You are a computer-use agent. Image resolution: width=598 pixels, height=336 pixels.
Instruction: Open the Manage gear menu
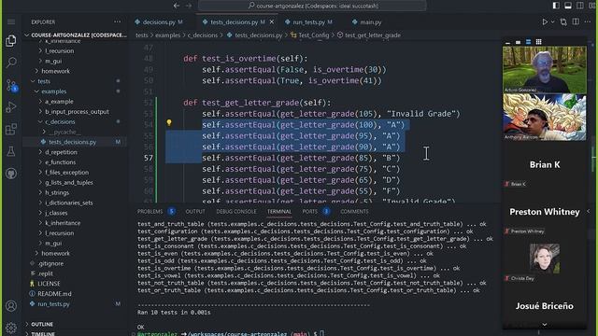(11, 328)
